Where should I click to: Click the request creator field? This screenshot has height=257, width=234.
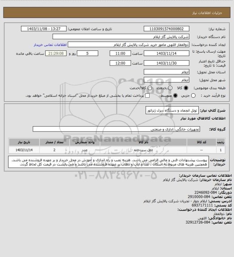[x=129, y=45]
